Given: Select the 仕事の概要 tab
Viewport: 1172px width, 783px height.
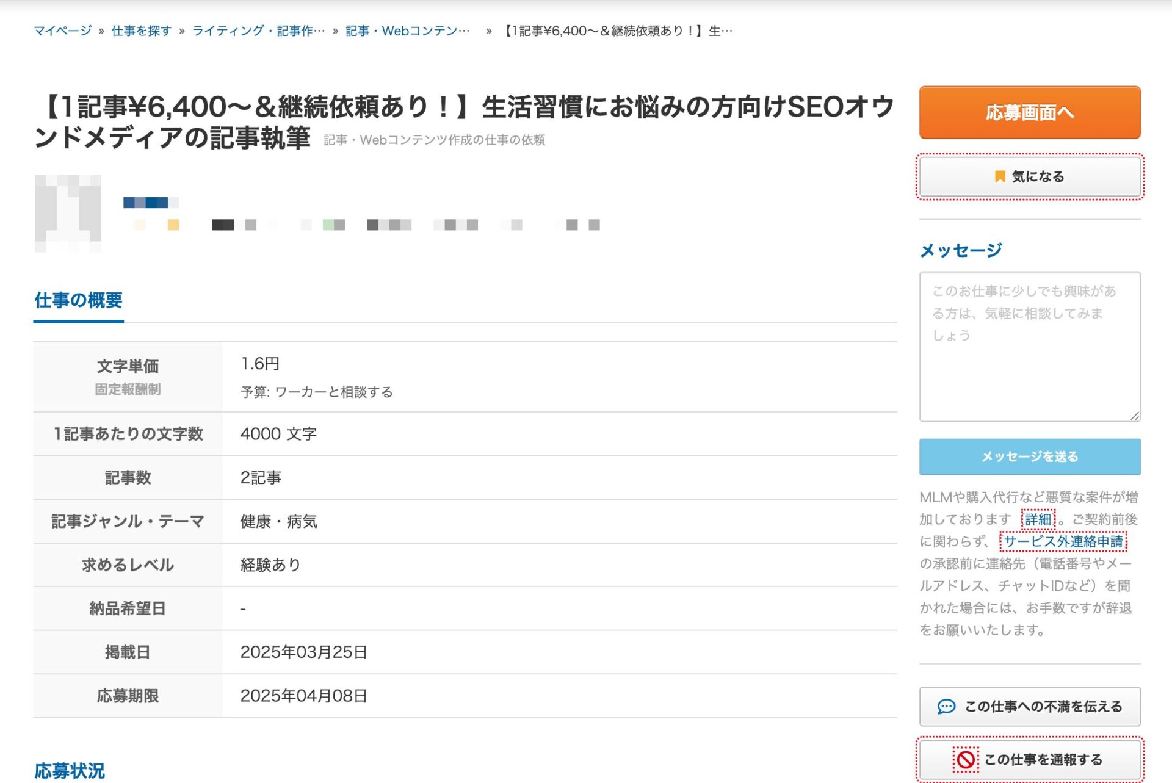Looking at the screenshot, I should click(78, 300).
